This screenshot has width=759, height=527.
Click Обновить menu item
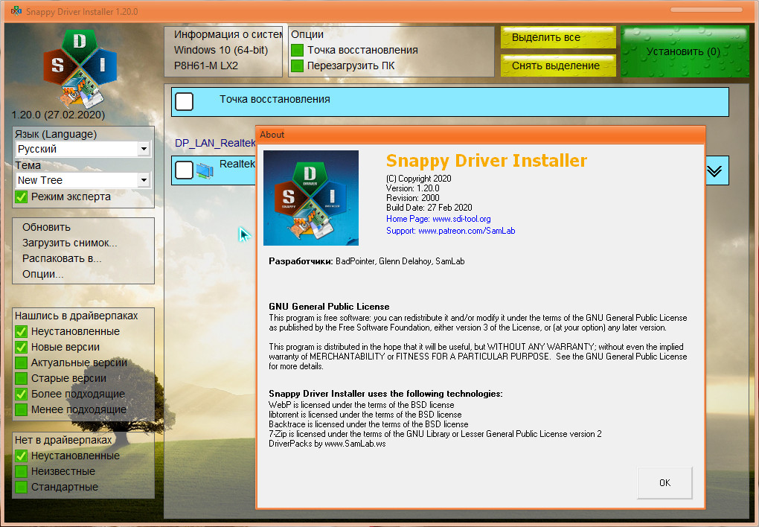46,227
